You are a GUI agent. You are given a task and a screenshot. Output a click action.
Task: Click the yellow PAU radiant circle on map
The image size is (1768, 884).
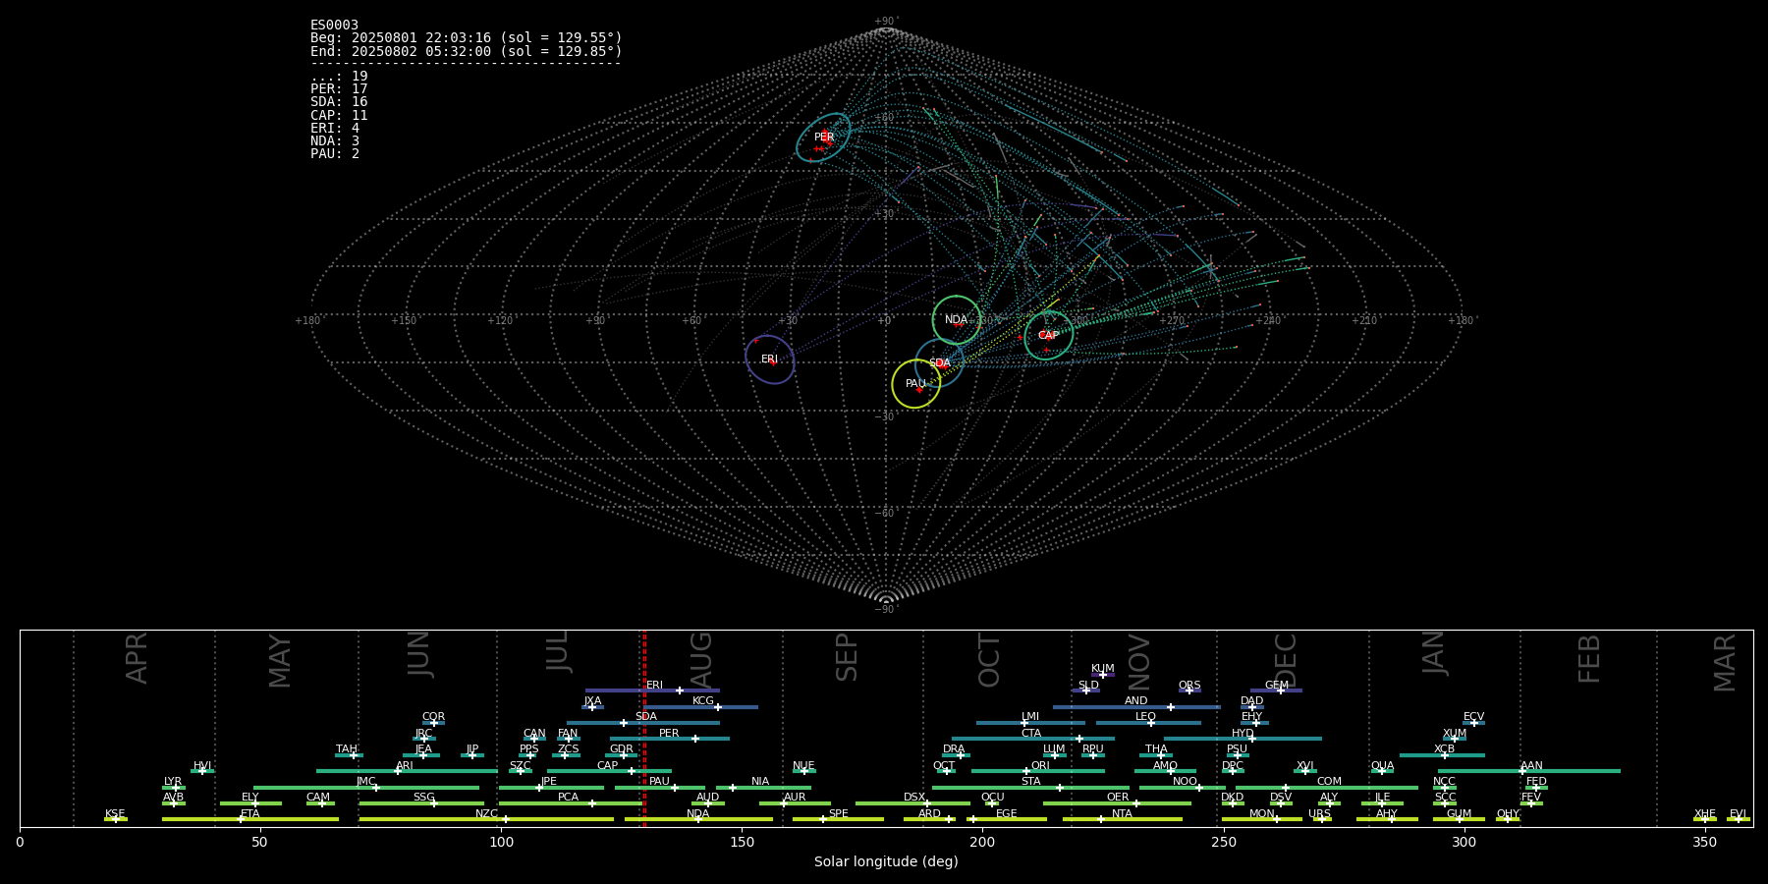[916, 384]
